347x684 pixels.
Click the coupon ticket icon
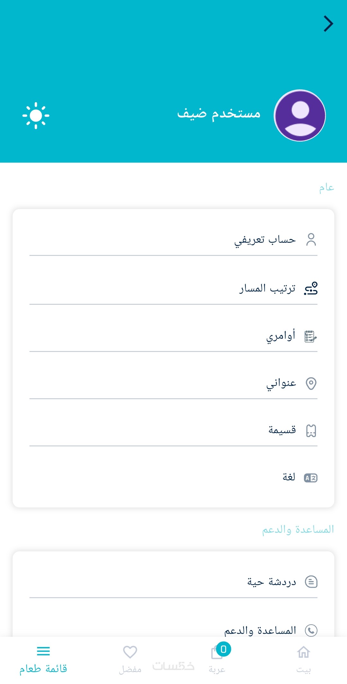311,431
